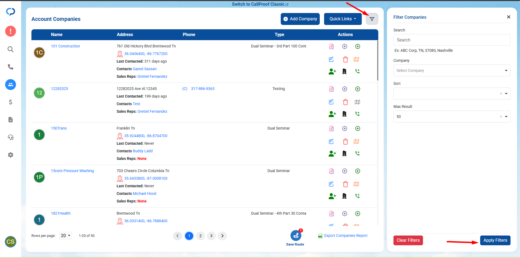Image resolution: width=520 pixels, height=258 pixels.
Task: Click the Type column header
Action: click(x=279, y=34)
